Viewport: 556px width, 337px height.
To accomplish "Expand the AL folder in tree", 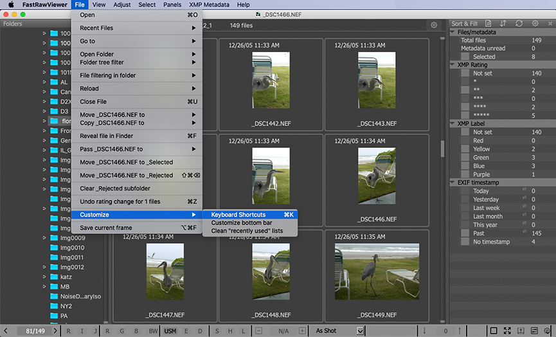I will point(44,82).
